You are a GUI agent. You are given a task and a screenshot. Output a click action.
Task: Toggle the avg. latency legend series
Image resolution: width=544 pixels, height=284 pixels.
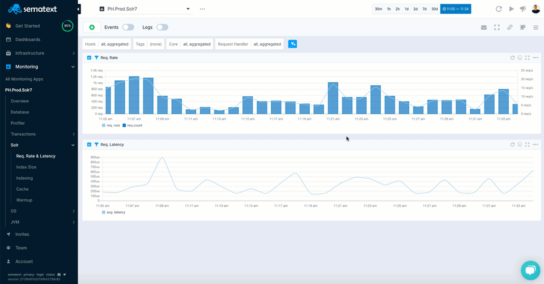pos(114,212)
